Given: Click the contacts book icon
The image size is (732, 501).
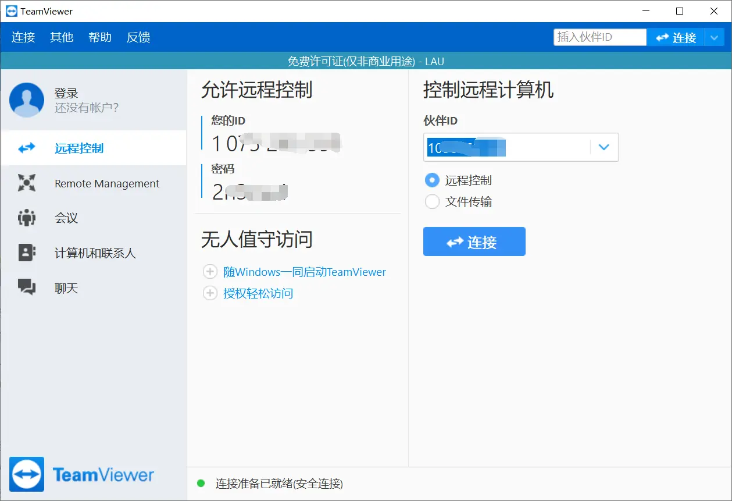Looking at the screenshot, I should pos(27,253).
